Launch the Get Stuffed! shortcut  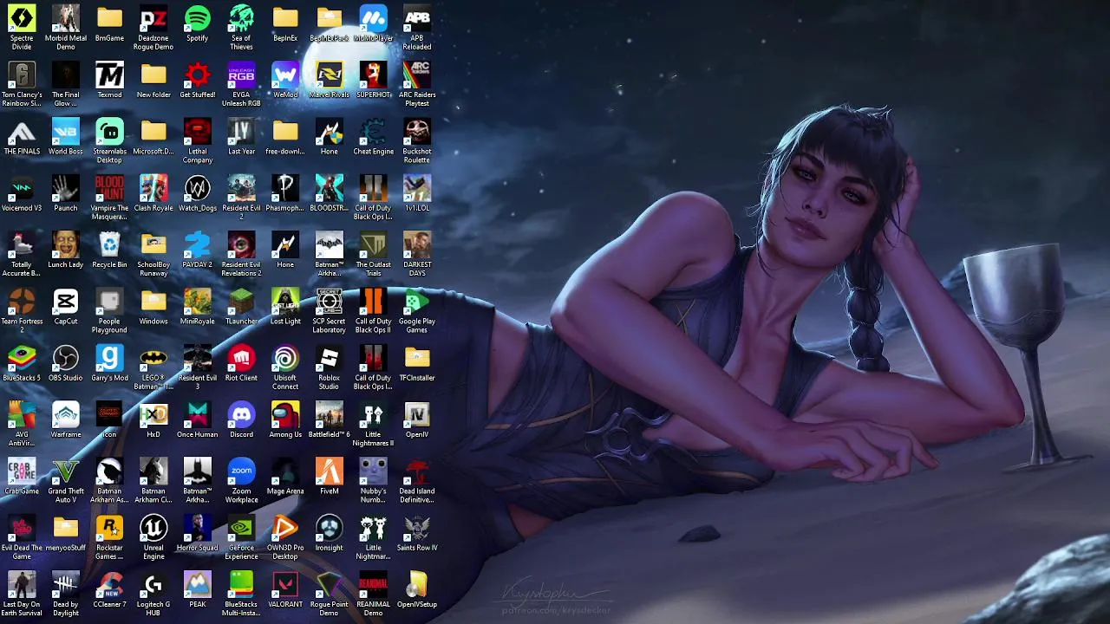coord(198,75)
